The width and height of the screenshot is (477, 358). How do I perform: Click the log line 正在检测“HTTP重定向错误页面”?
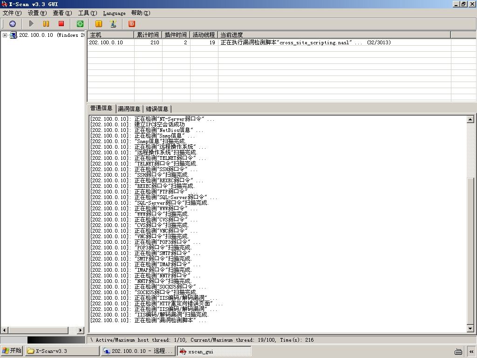[157, 303]
